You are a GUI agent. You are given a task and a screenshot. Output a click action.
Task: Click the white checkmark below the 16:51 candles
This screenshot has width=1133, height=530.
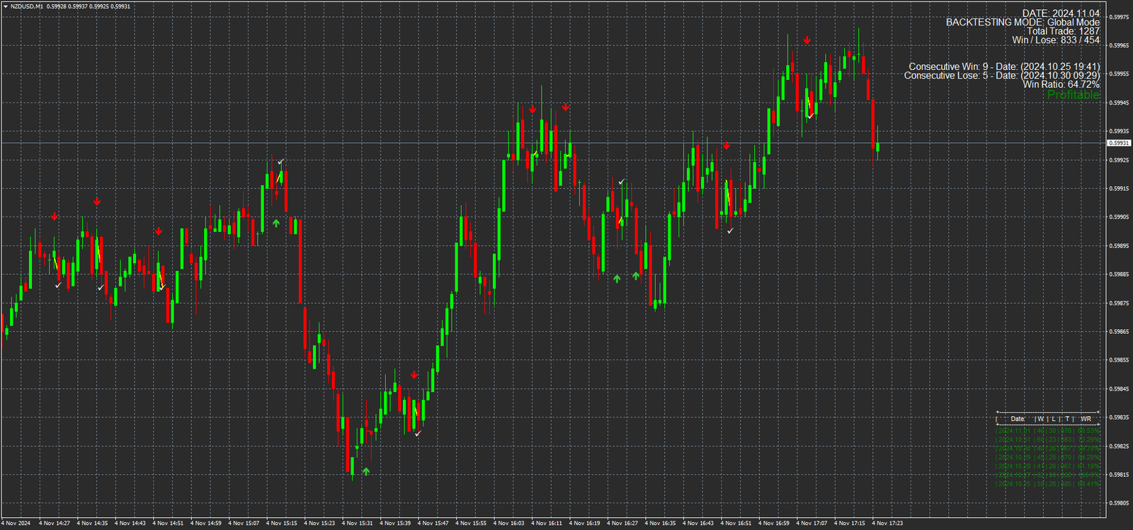point(730,231)
